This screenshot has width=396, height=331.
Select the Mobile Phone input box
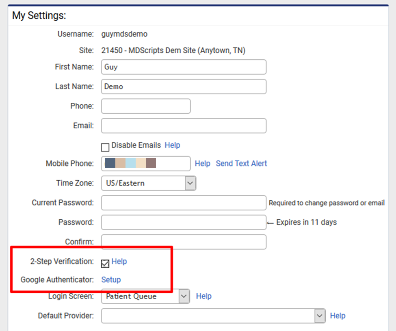click(x=145, y=163)
